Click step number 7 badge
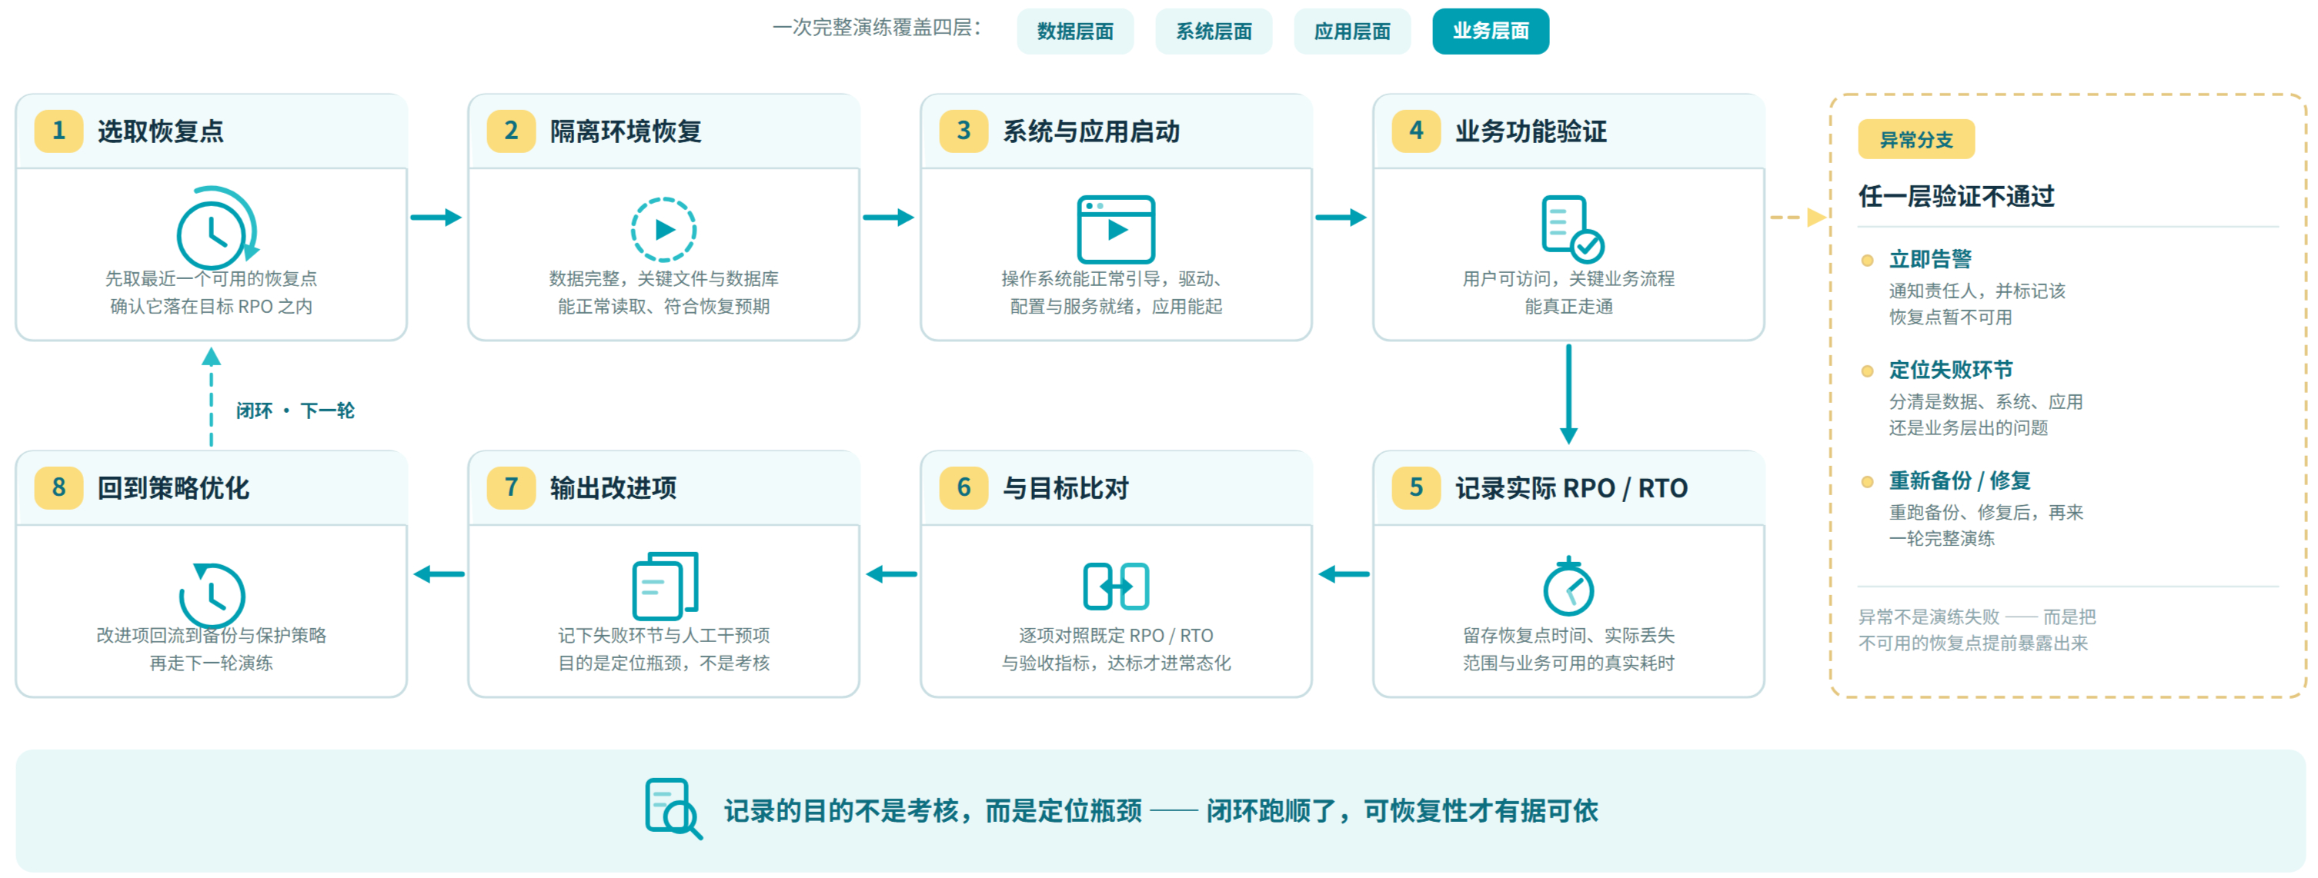Image resolution: width=2318 pixels, height=878 pixels. (x=511, y=487)
